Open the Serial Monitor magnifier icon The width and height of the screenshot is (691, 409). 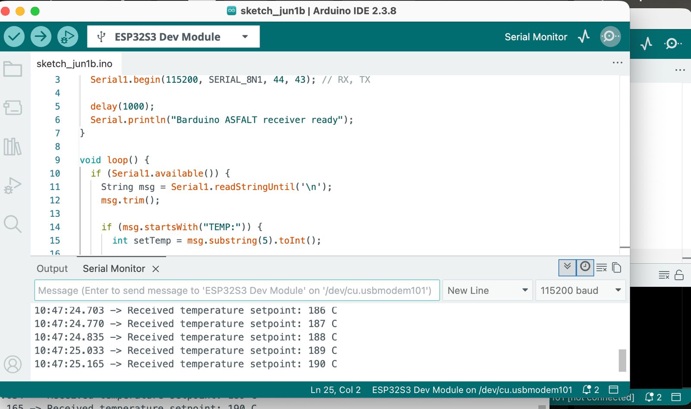pos(610,37)
